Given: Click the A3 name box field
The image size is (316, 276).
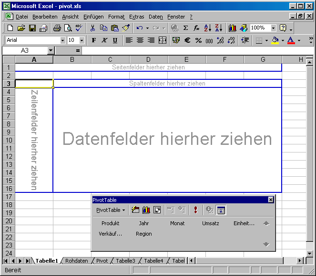Looking at the screenshot, I should (25, 50).
